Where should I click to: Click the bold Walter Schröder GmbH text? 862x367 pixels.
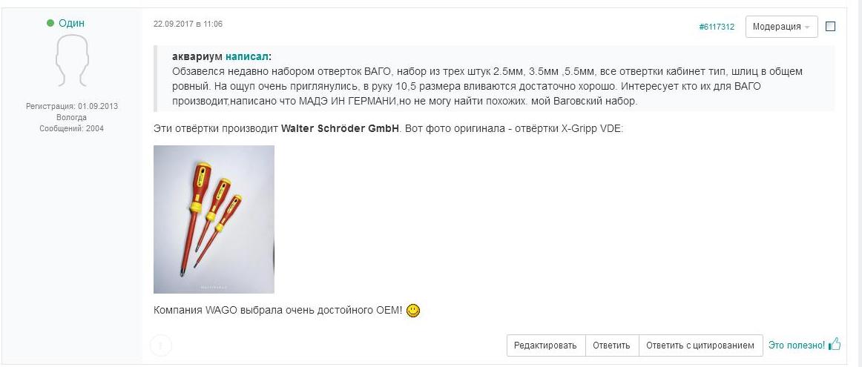(340, 128)
